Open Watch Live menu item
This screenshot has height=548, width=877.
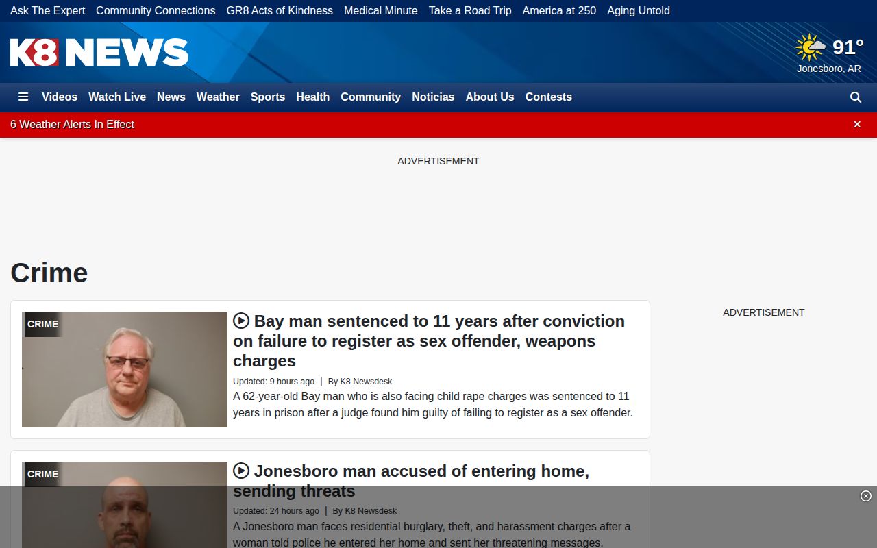pos(117,97)
